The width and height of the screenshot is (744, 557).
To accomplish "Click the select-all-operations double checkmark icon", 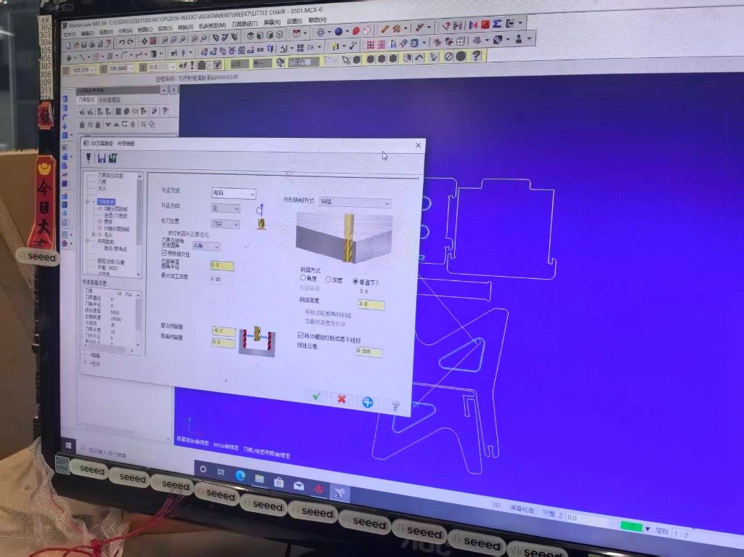I will [x=82, y=112].
